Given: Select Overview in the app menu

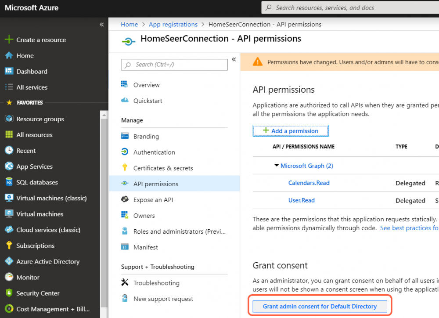Looking at the screenshot, I should click(x=146, y=85).
